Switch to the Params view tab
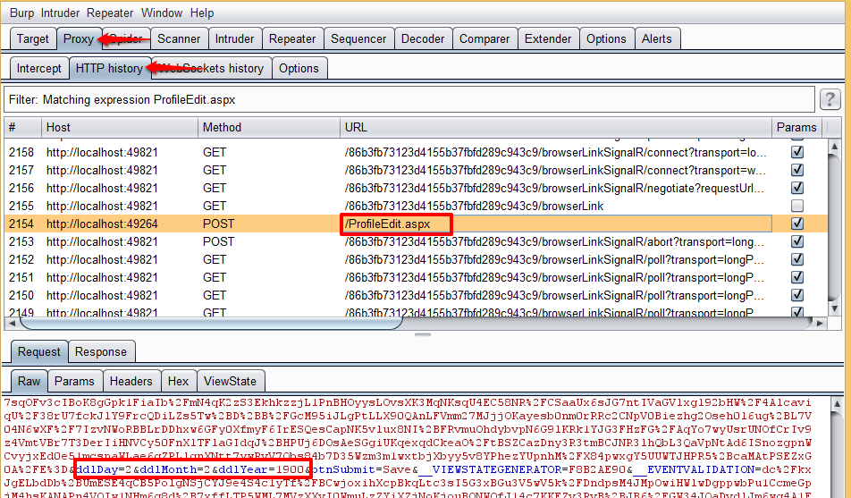 pyautogui.click(x=74, y=381)
